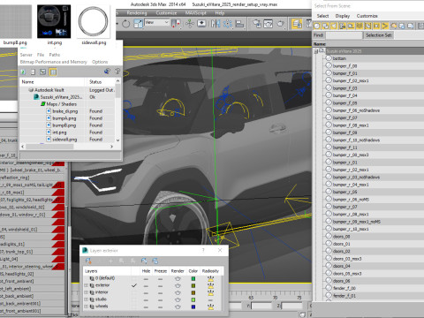Image resolution: width=424 pixels, height=318 pixels.
Task: Click Display Lights filter in Select From Scene
Action: (x=334, y=26)
